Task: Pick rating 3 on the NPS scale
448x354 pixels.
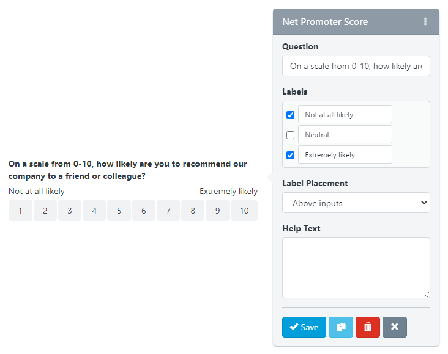Action: [x=70, y=211]
